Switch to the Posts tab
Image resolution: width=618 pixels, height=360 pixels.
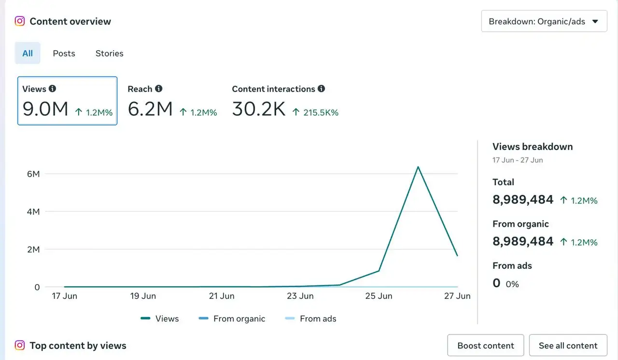pos(64,54)
